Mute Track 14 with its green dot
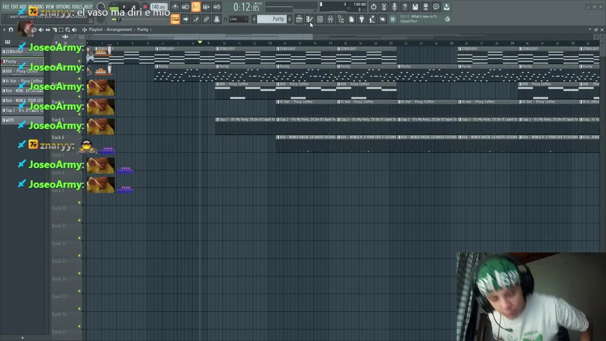606x341 pixels. click(x=79, y=291)
